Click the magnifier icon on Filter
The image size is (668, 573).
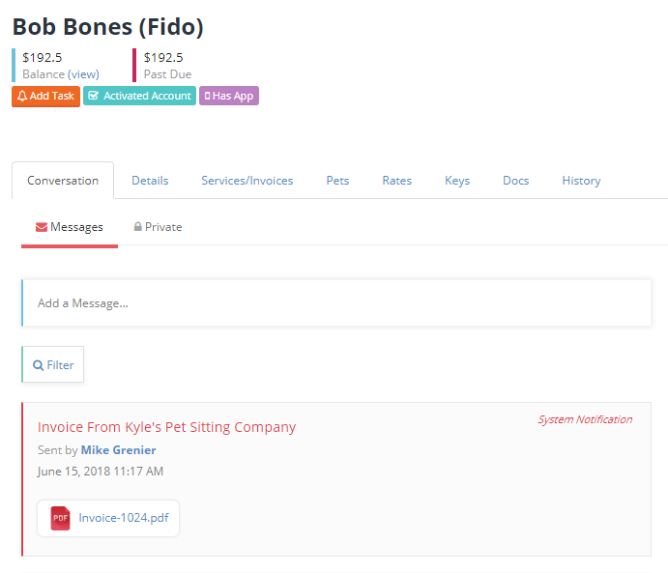coord(39,365)
